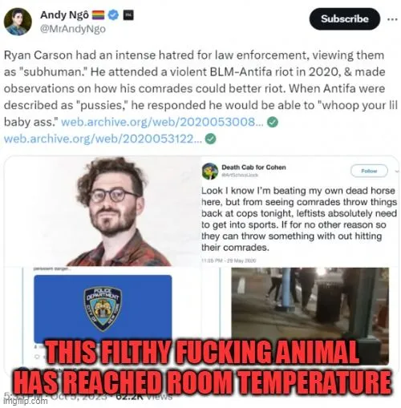401x408 pixels.
Task: Click the embedded tweet's 29 May 2020 timestamp
Action: click(x=229, y=261)
